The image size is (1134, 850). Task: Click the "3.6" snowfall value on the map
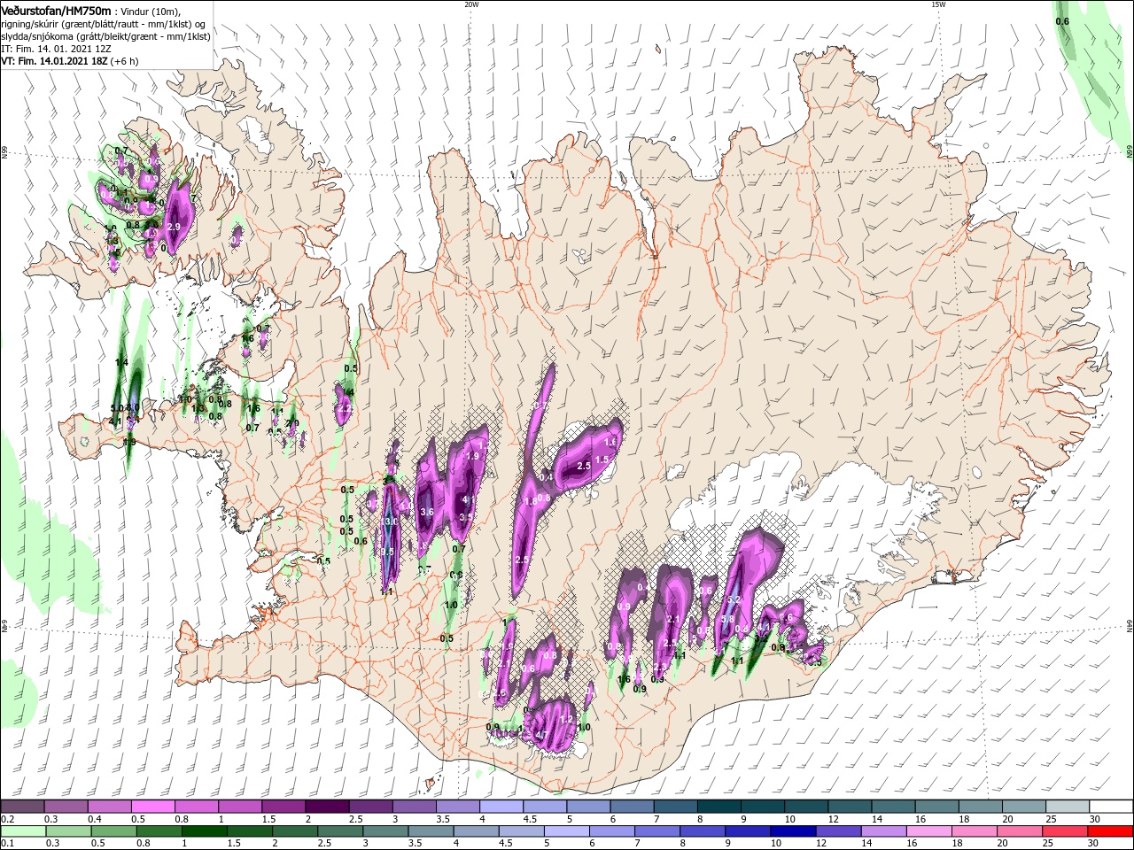(x=426, y=512)
